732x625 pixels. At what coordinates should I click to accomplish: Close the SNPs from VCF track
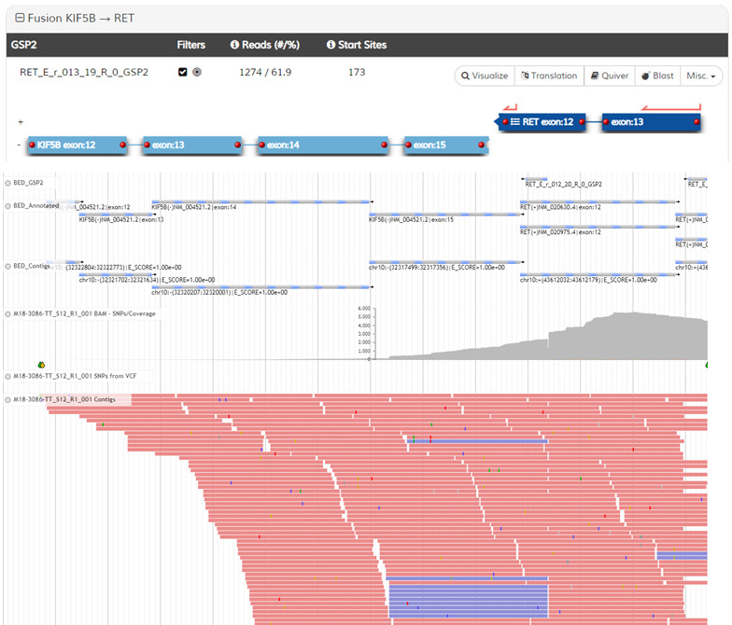coord(8,376)
